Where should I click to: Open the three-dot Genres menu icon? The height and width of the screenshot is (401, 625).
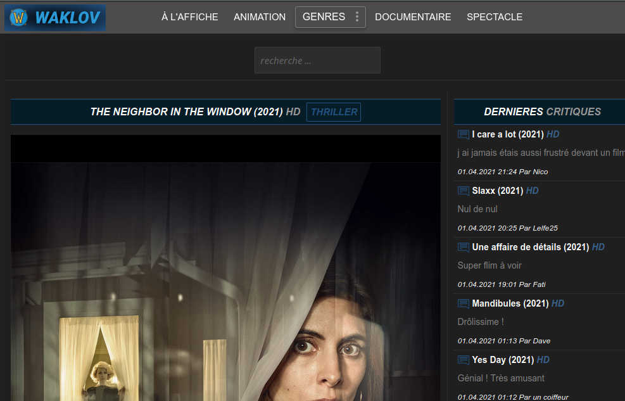(357, 17)
